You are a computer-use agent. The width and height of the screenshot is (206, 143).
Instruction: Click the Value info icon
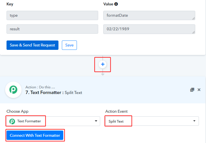pyautogui.click(x=116, y=4)
